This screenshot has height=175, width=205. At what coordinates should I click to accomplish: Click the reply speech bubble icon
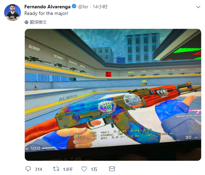pos(28,169)
